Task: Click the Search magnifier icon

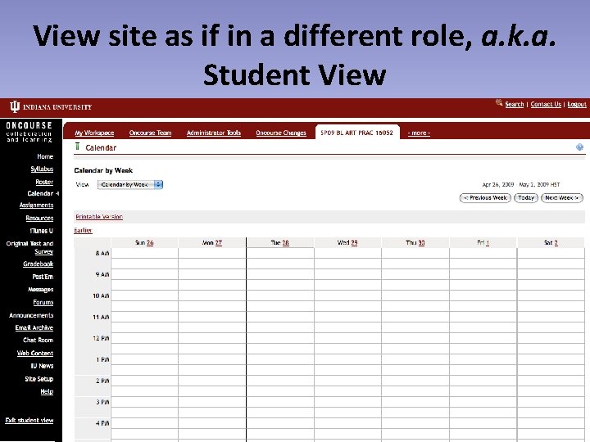Action: pos(499,102)
